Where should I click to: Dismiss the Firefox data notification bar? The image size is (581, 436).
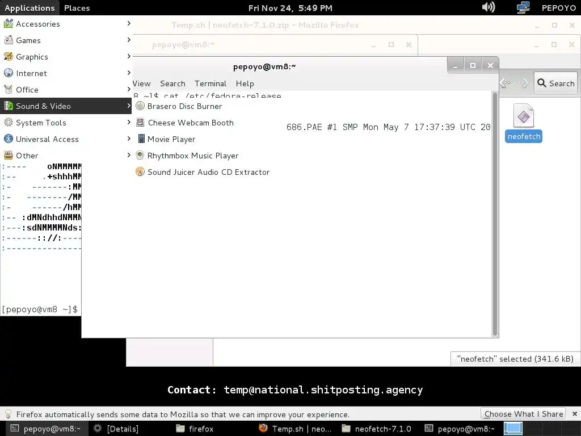tap(574, 414)
